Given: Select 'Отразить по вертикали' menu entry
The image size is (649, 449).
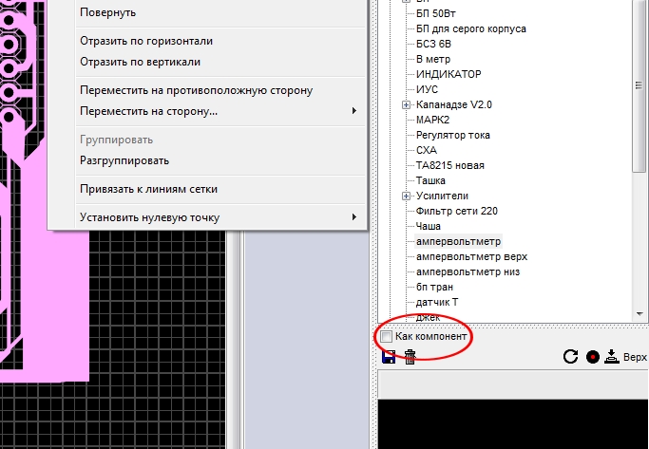Looking at the screenshot, I should tap(140, 62).
